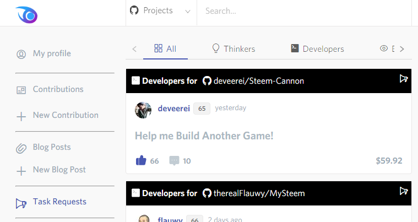Move the tabs left with the arrow

click(134, 49)
